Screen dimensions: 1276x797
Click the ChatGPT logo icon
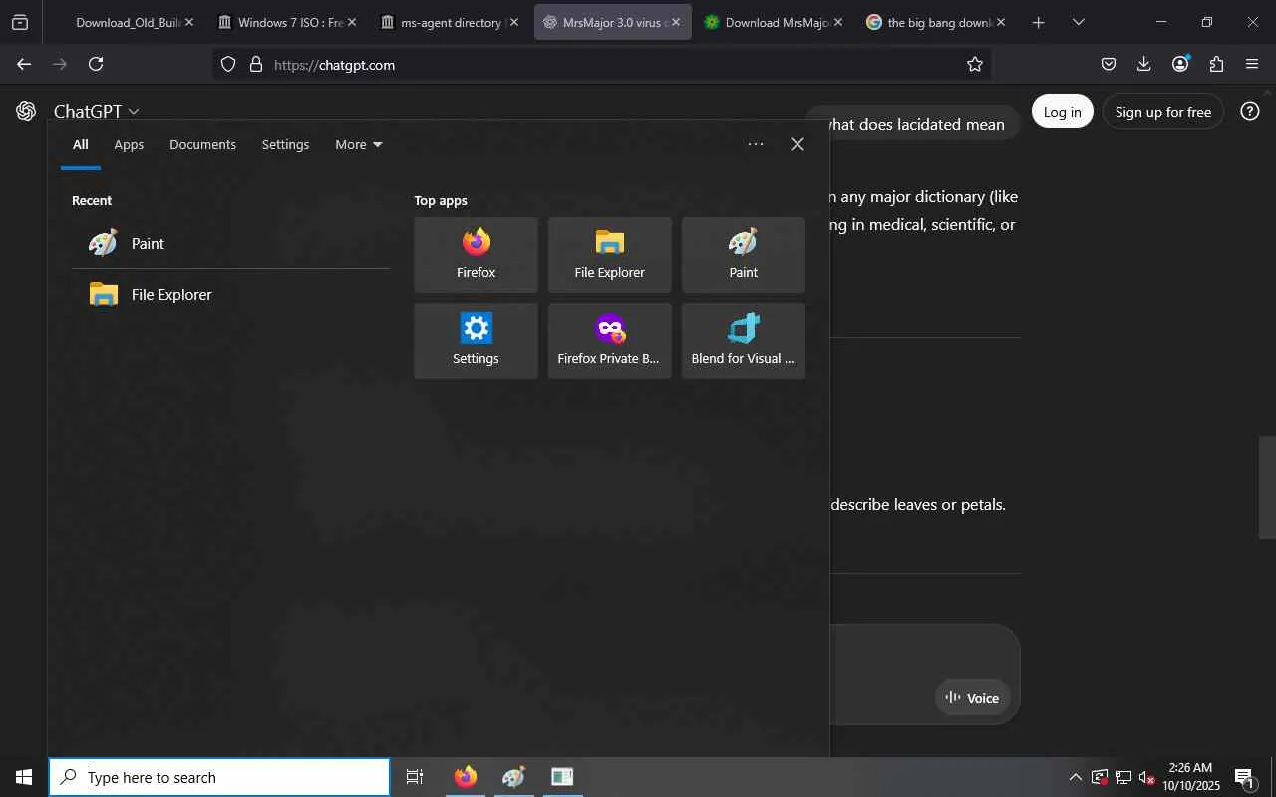tap(26, 111)
